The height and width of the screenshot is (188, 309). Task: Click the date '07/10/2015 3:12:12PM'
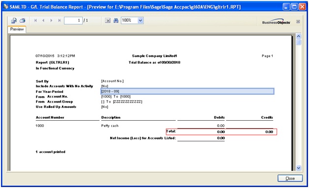click(x=55, y=56)
